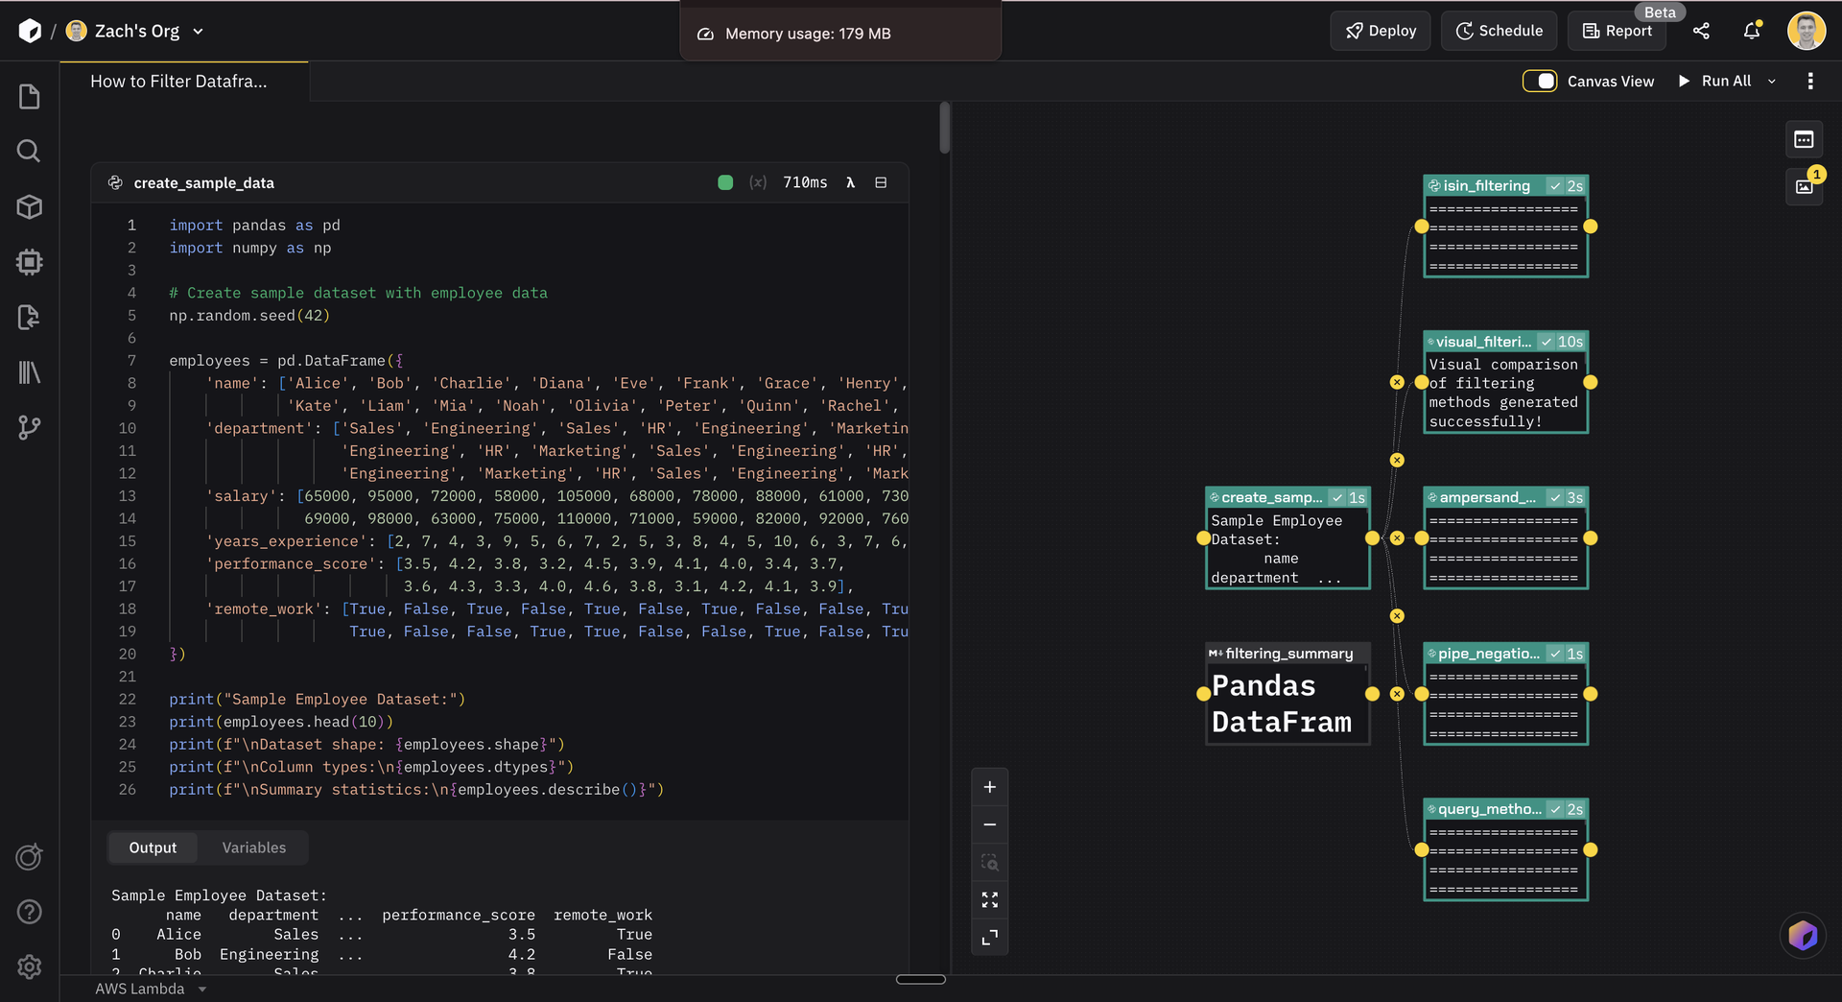
Task: Click 'print(employees.head(10))' code line
Action: 281,722
